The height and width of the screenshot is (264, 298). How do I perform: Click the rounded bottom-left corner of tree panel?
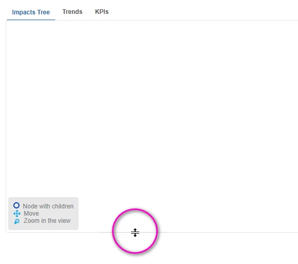pos(7,232)
